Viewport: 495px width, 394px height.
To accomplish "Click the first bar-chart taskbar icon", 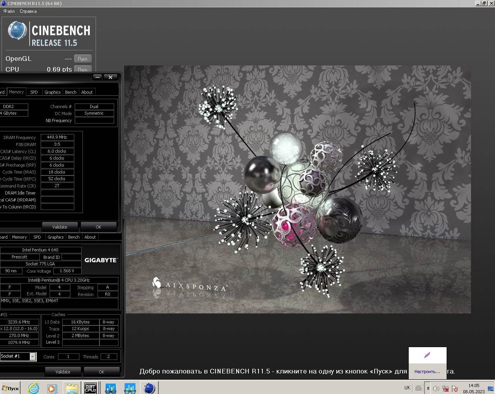I will [111, 388].
